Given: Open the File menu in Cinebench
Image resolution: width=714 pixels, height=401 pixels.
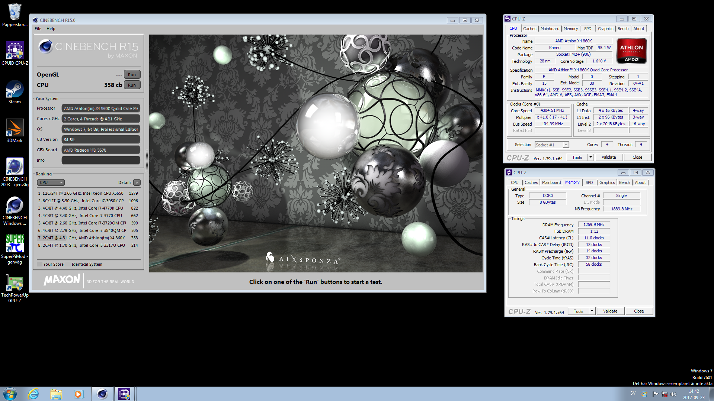Looking at the screenshot, I should point(38,29).
